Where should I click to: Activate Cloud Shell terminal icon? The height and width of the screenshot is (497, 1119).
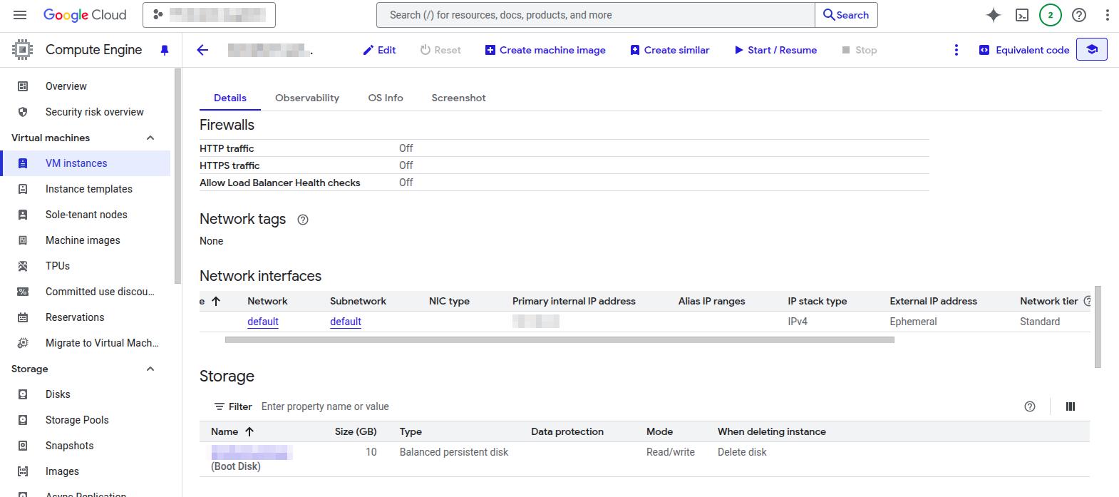pos(1021,15)
